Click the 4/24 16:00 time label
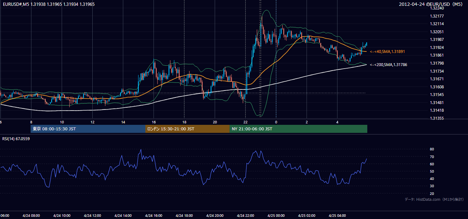 (153, 215)
